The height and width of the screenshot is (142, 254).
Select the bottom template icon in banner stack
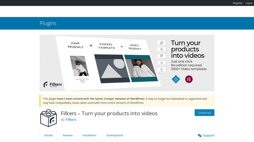pos(161,70)
